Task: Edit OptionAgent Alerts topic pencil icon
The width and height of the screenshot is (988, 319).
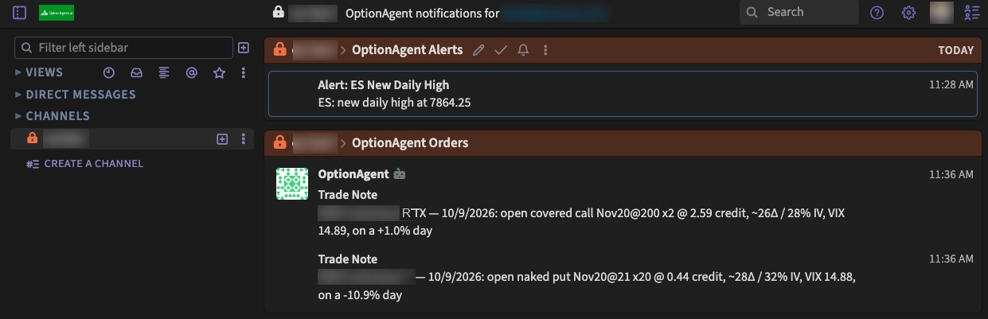Action: click(478, 50)
